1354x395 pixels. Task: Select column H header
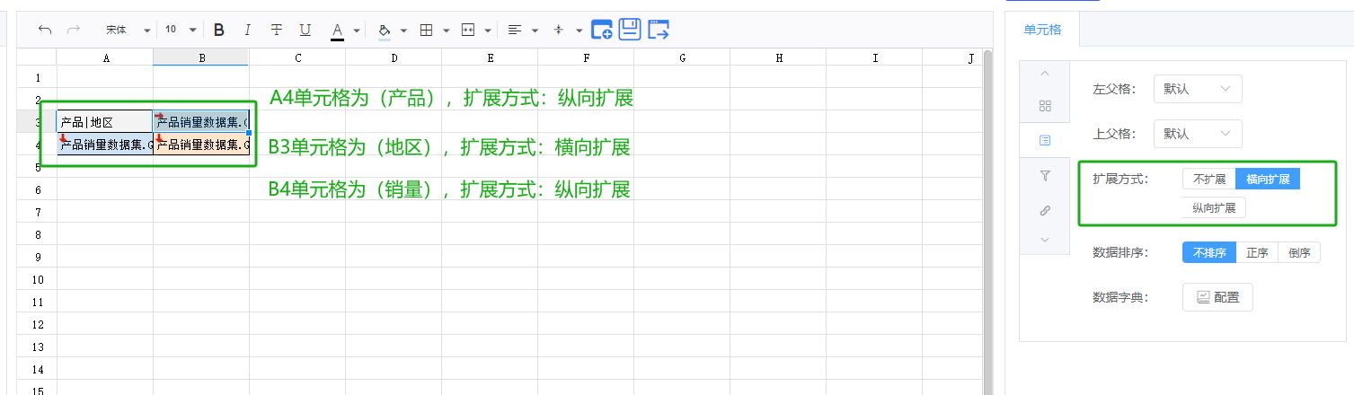778,57
